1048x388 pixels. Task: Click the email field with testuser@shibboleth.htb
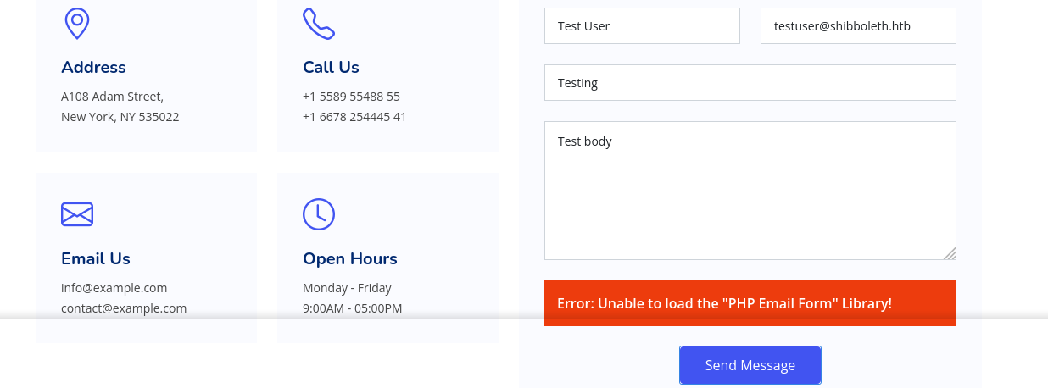(858, 26)
